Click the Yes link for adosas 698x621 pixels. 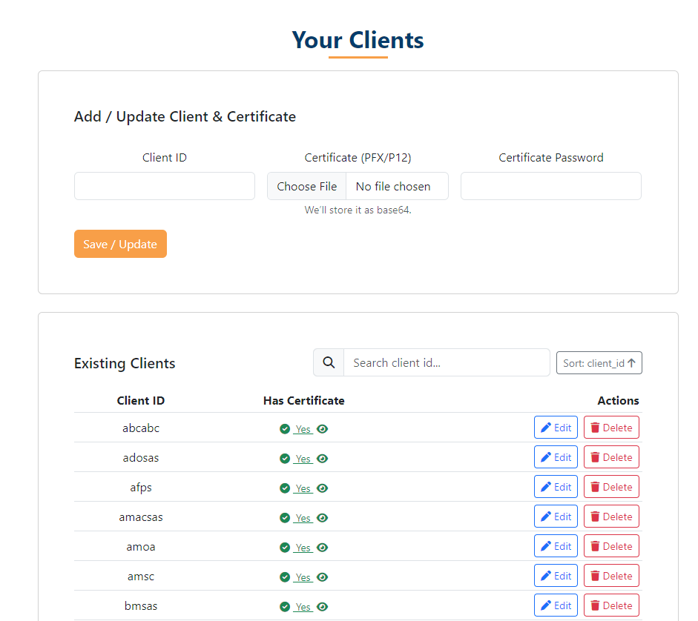[304, 458]
